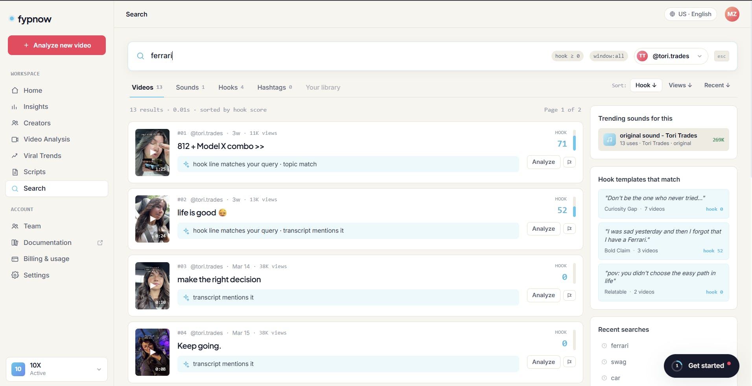
Task: Click the clock icon beside 'ferrari' recent search
Action: click(x=604, y=346)
